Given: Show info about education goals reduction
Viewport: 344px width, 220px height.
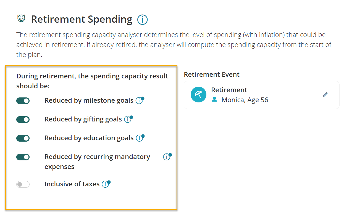Looking at the screenshot, I should [140, 138].
